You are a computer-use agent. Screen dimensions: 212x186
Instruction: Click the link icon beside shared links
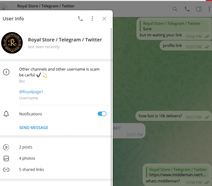(6, 169)
